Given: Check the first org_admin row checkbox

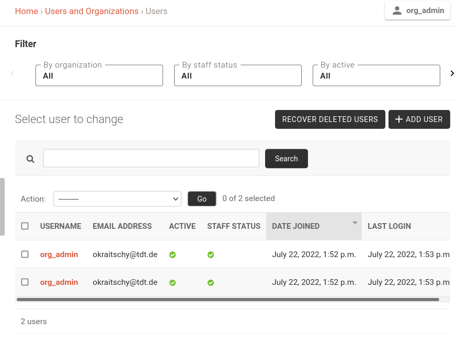Looking at the screenshot, I should click(25, 254).
